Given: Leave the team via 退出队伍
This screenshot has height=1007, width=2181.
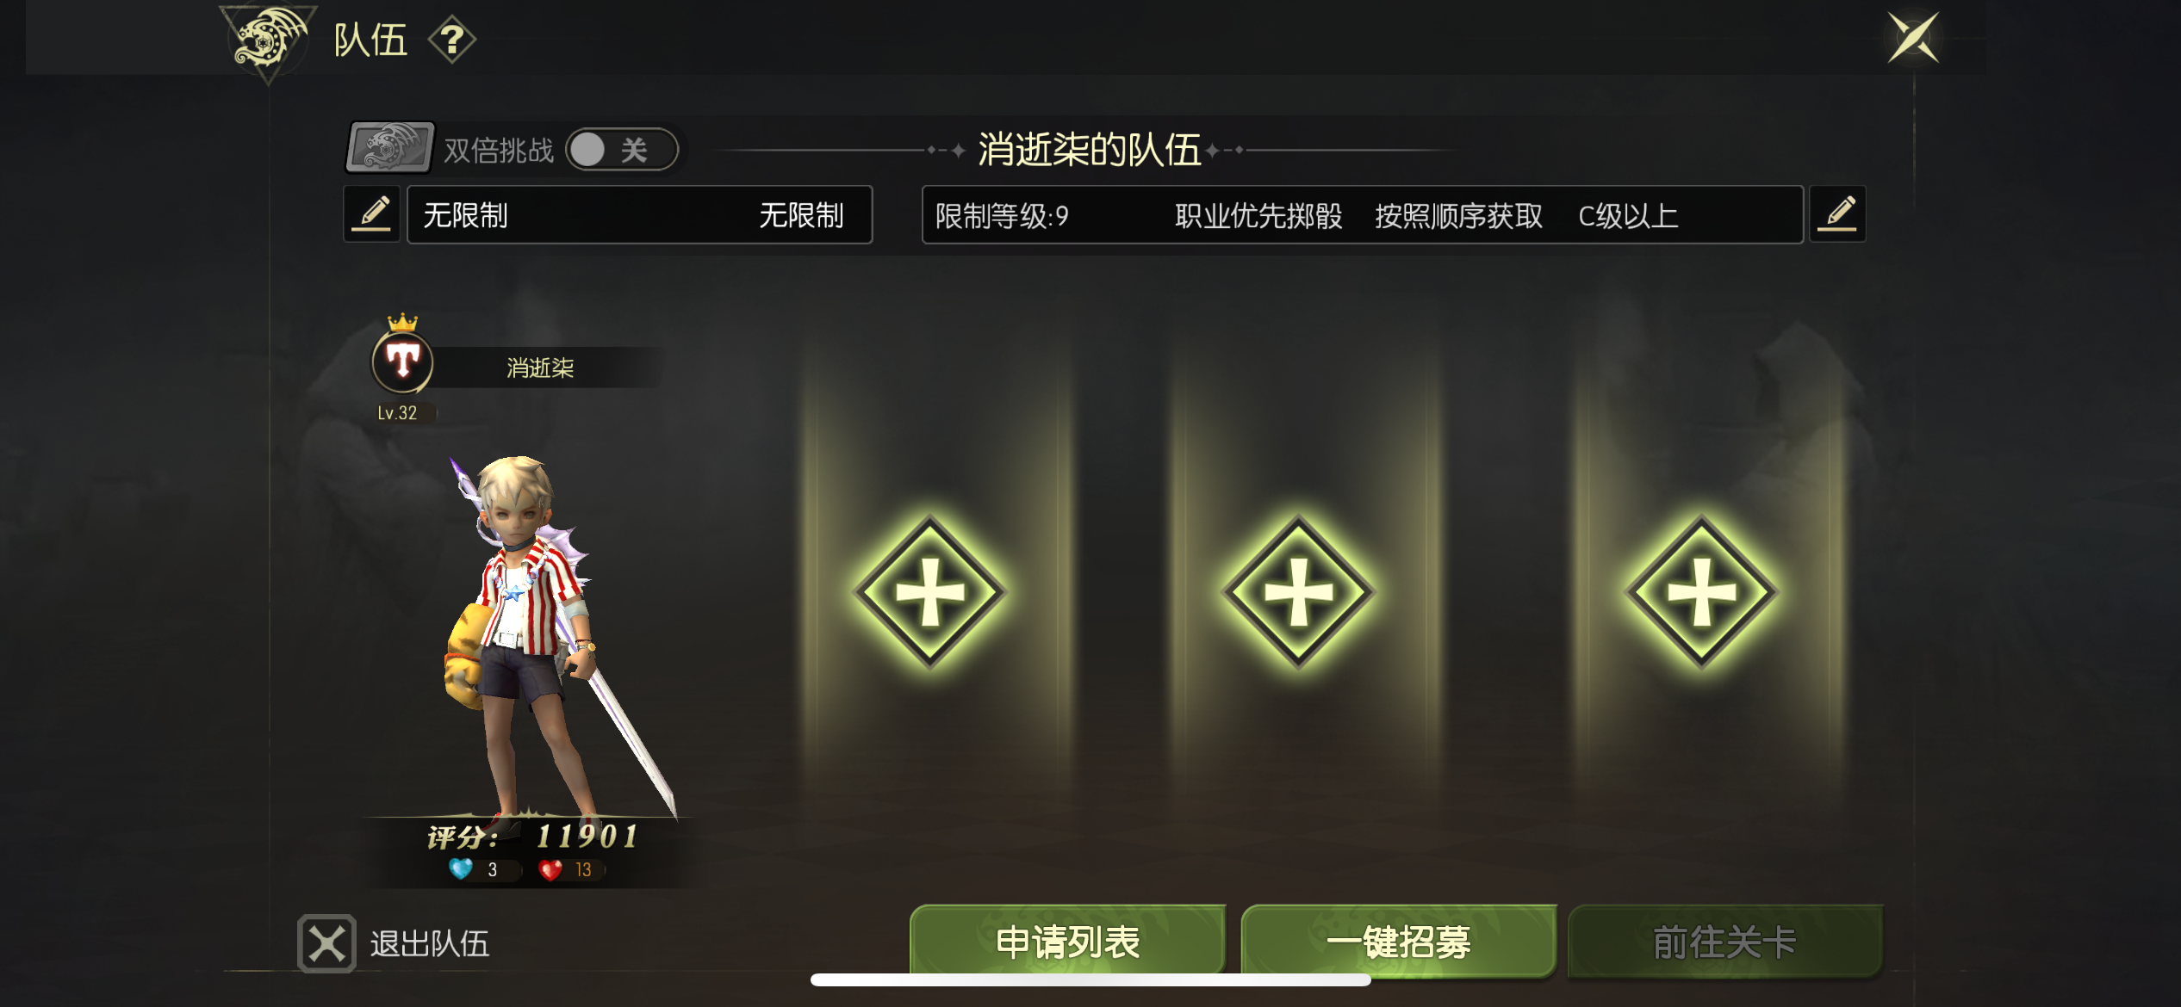Looking at the screenshot, I should coord(430,944).
